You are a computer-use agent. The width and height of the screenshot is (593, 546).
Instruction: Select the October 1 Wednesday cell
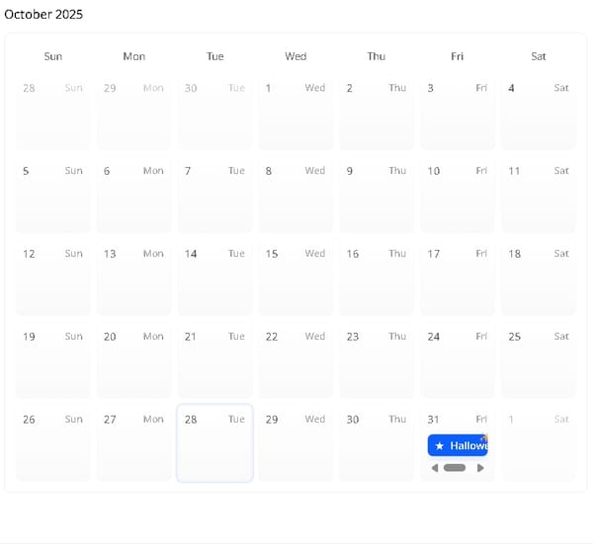pyautogui.click(x=296, y=113)
